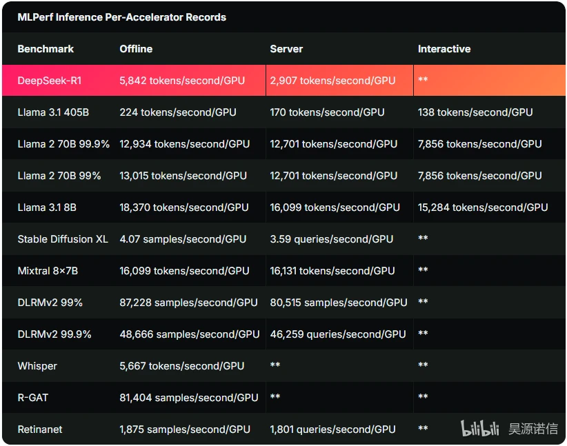Click the Llama 2 70B 99.9% benchmark
Screen dimensions: 567x446
coord(63,144)
